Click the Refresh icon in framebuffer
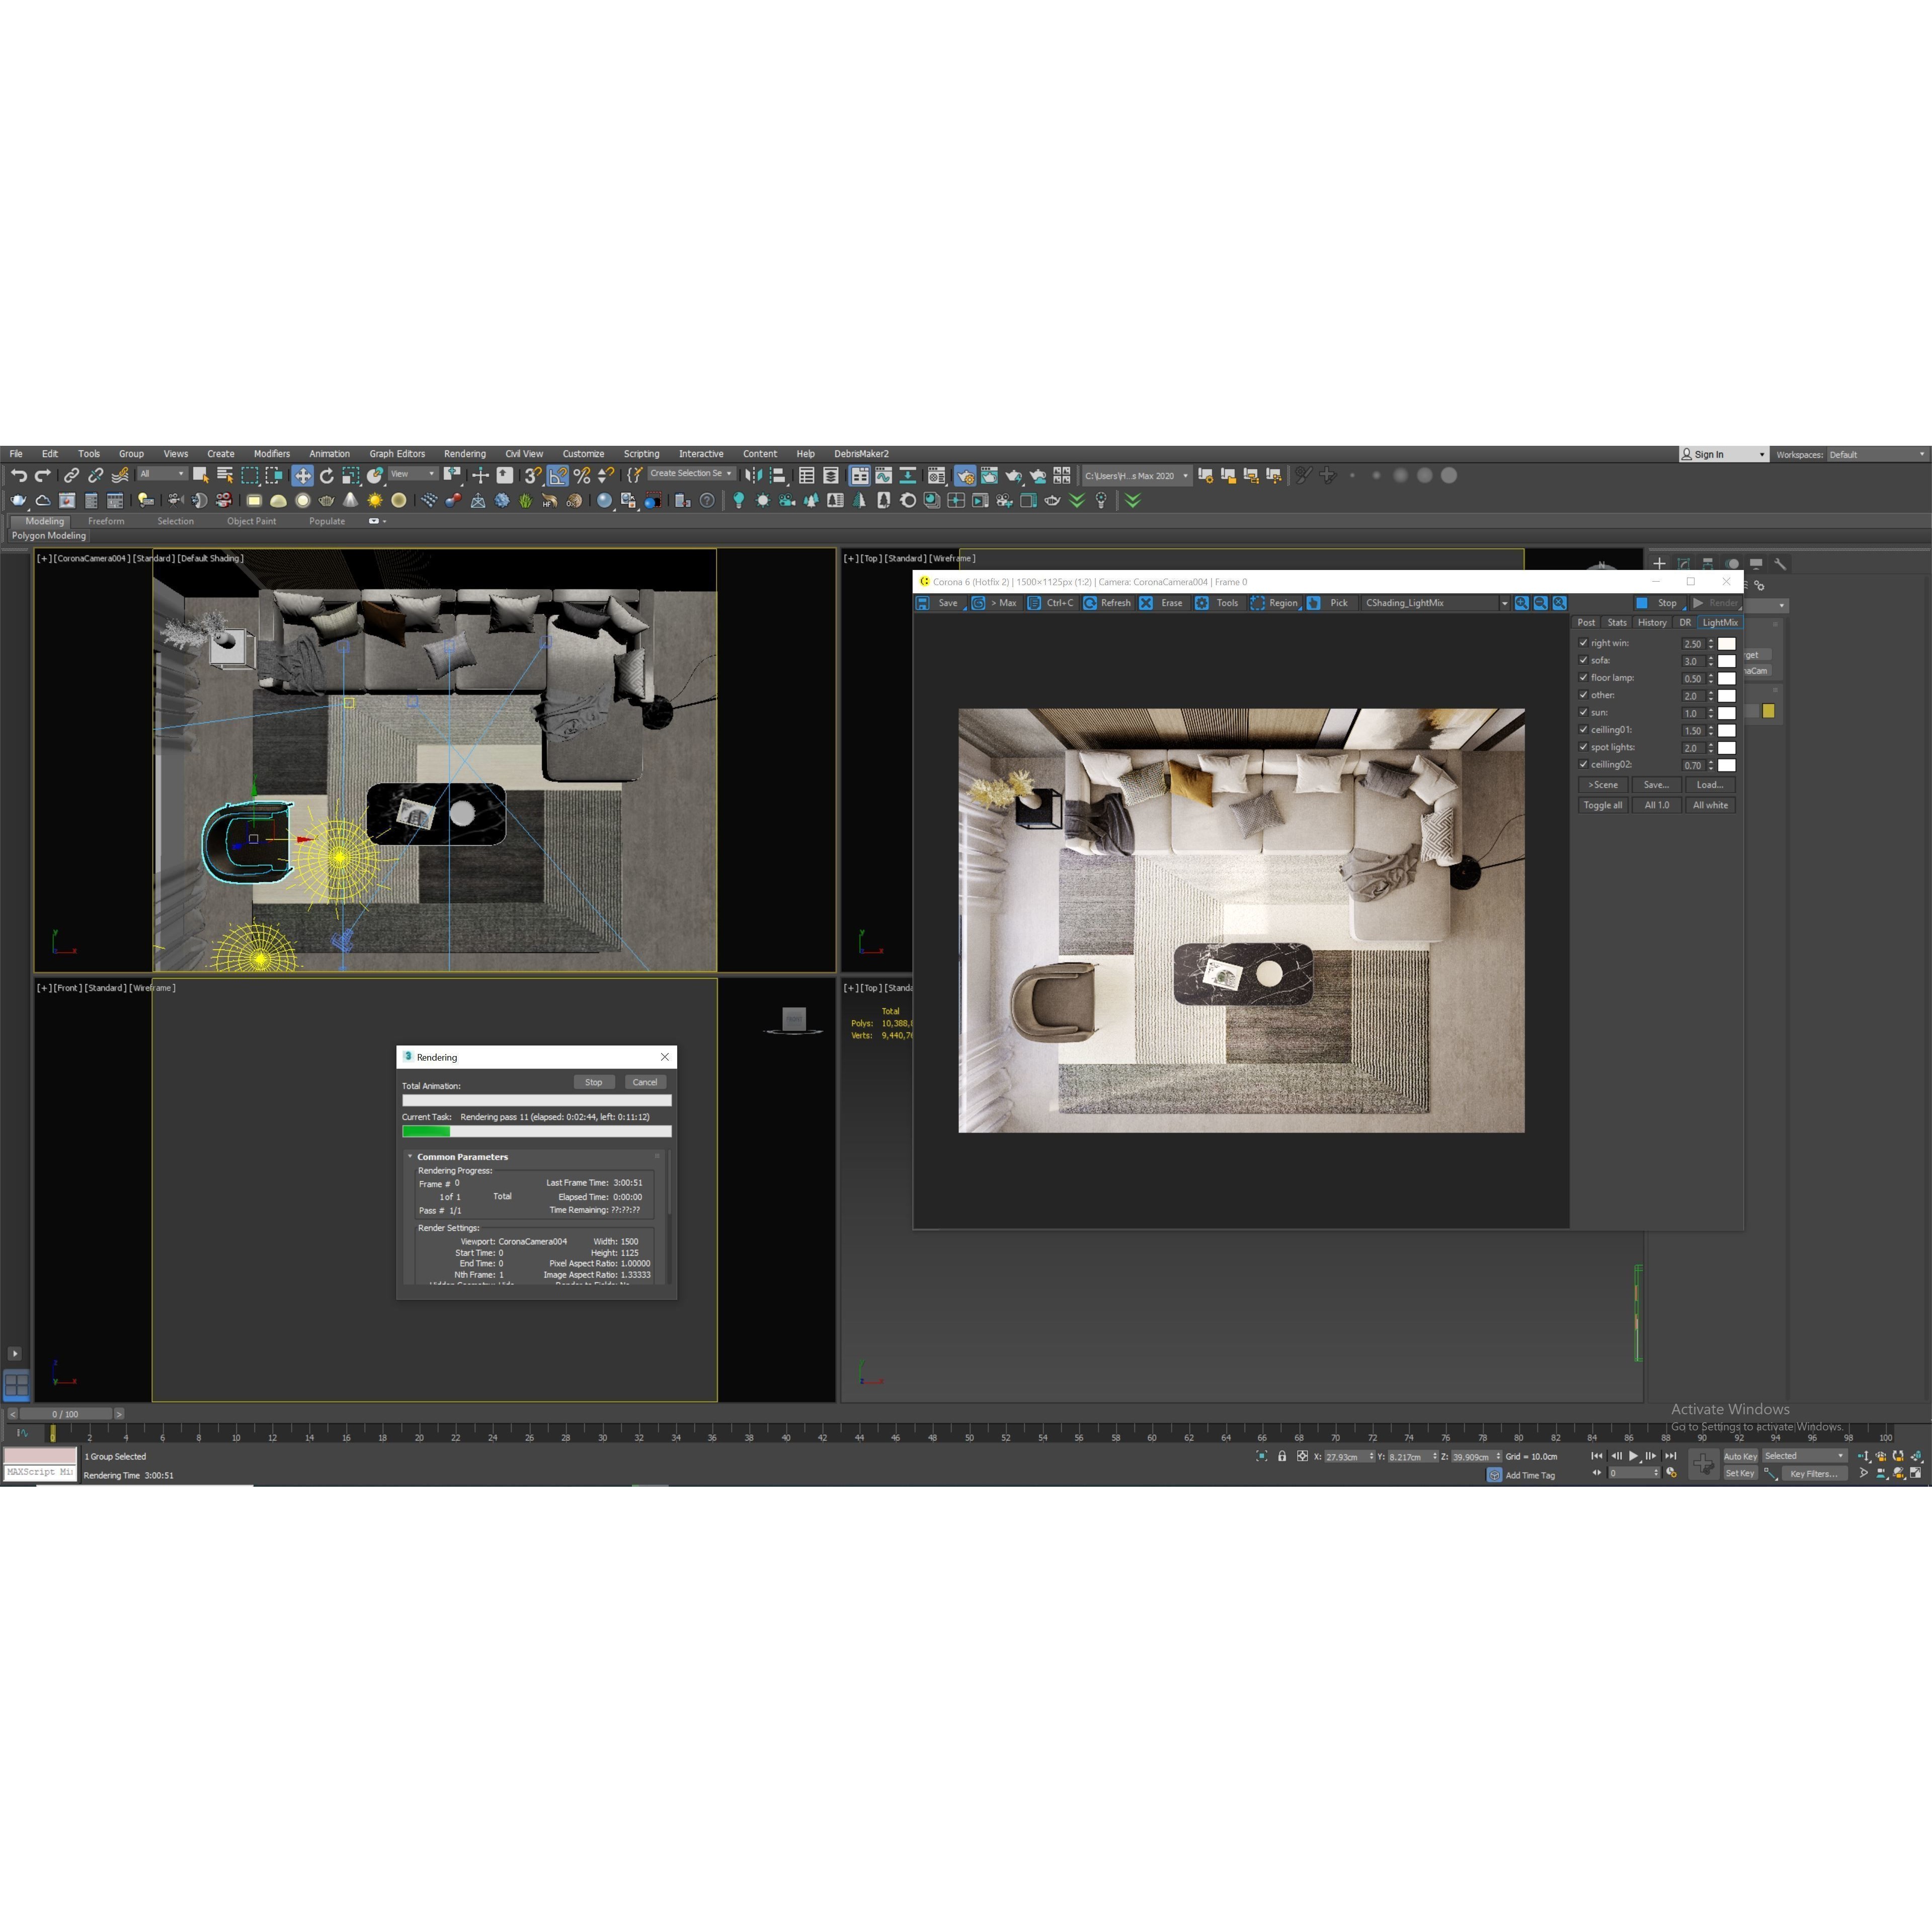1932x1932 pixels. [1090, 603]
